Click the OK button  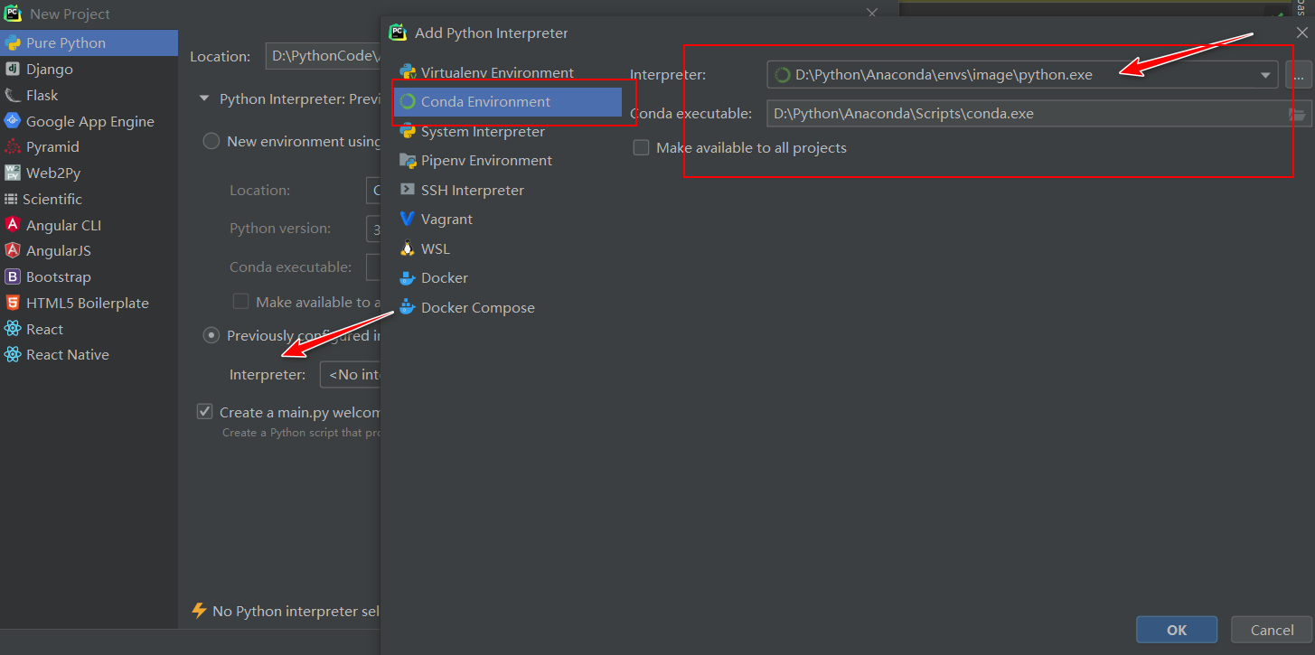coord(1177,630)
